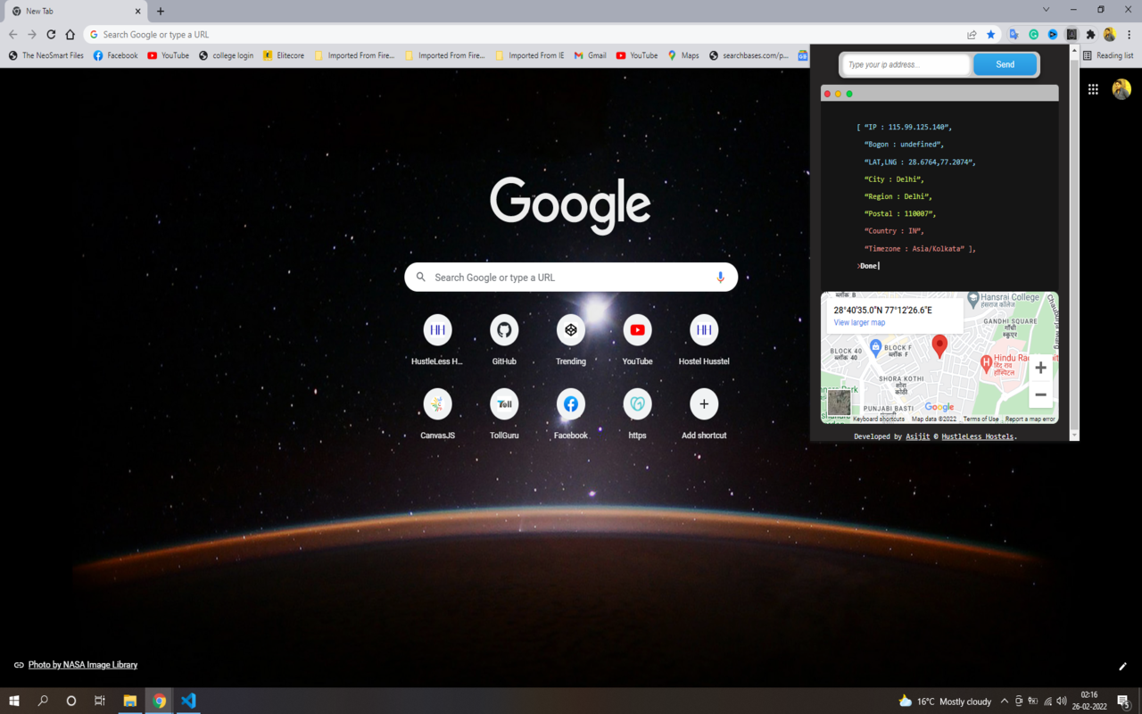Open the Trending CodePen shortcut
This screenshot has height=714, width=1142.
(x=571, y=340)
